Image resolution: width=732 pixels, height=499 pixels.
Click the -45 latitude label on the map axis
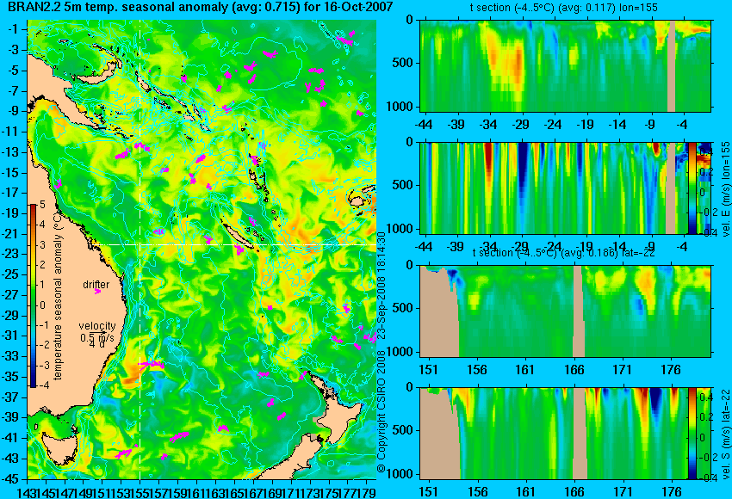coord(11,478)
